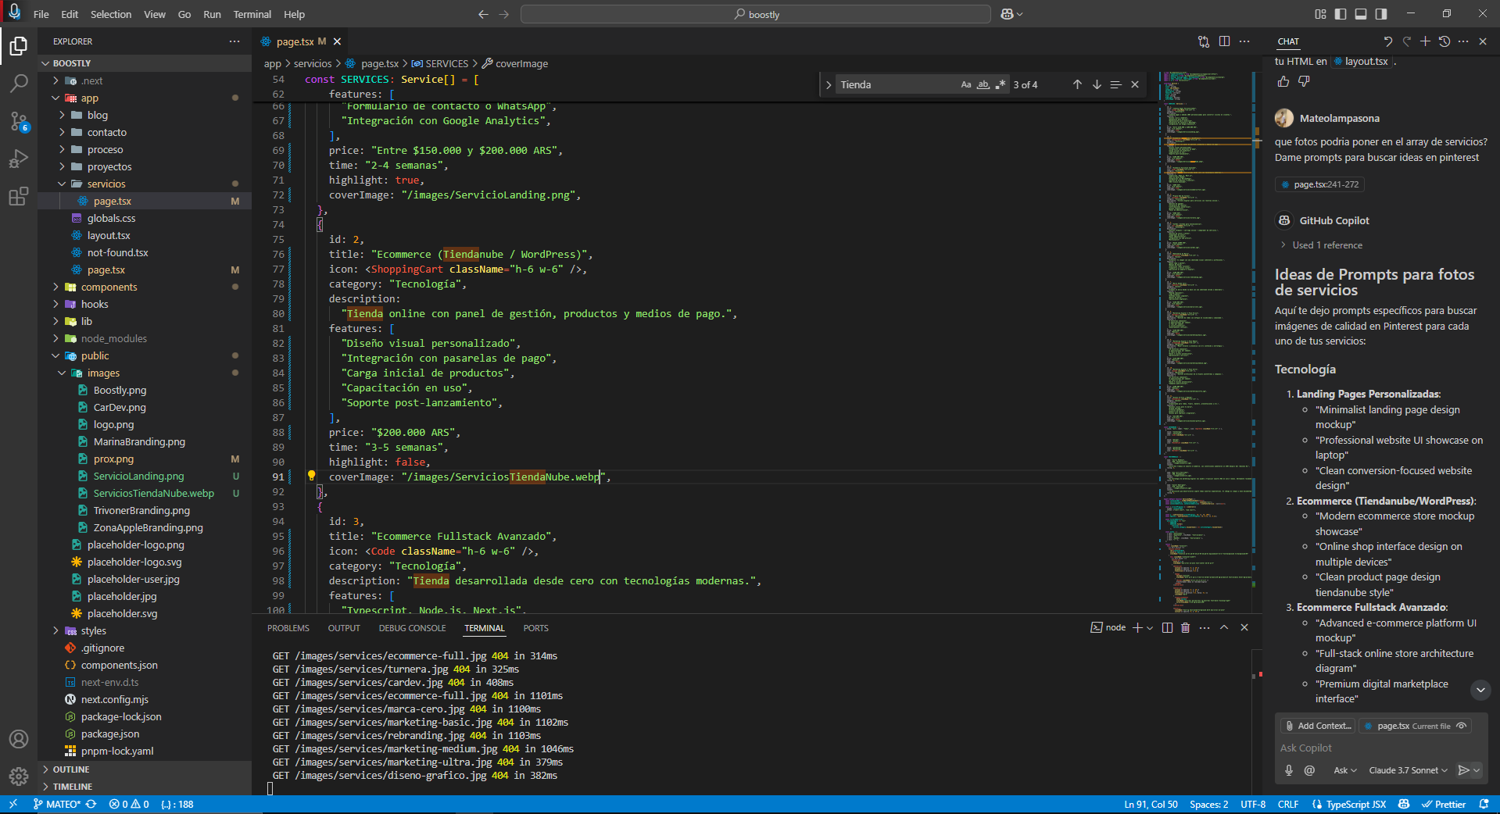The image size is (1500, 814).
Task: Open send options dropdown arrow
Action: click(1477, 770)
